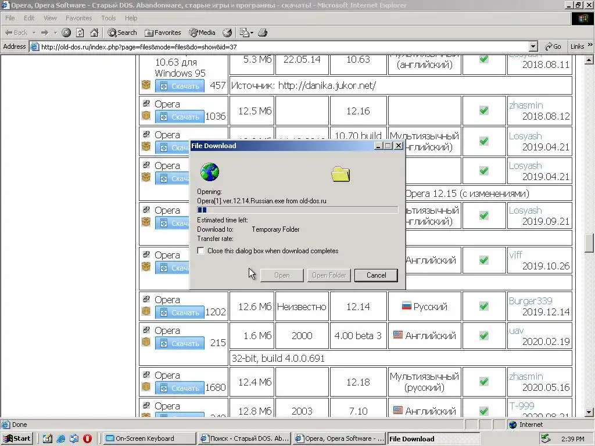
Task: Open uploader link viff
Action: pyautogui.click(x=516, y=254)
